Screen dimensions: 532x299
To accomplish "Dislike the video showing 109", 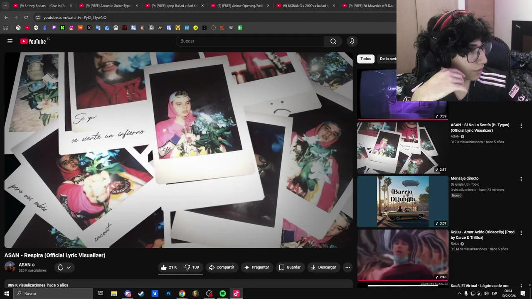I will coord(192,267).
